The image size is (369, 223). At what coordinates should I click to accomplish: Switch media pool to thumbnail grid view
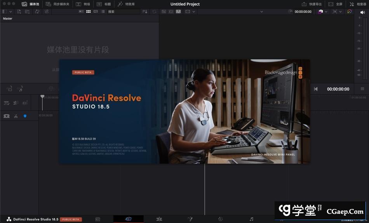click(x=89, y=12)
